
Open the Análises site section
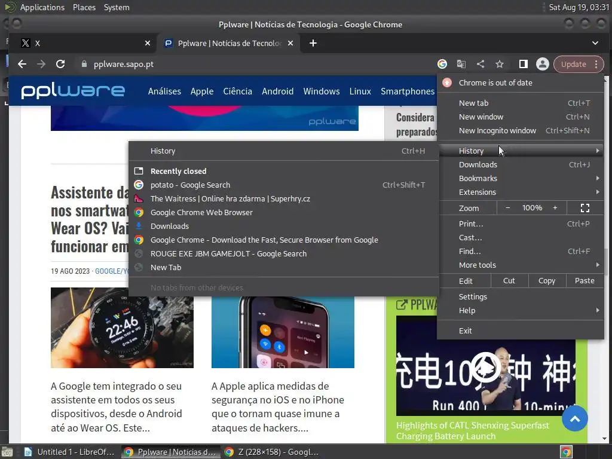(x=164, y=91)
